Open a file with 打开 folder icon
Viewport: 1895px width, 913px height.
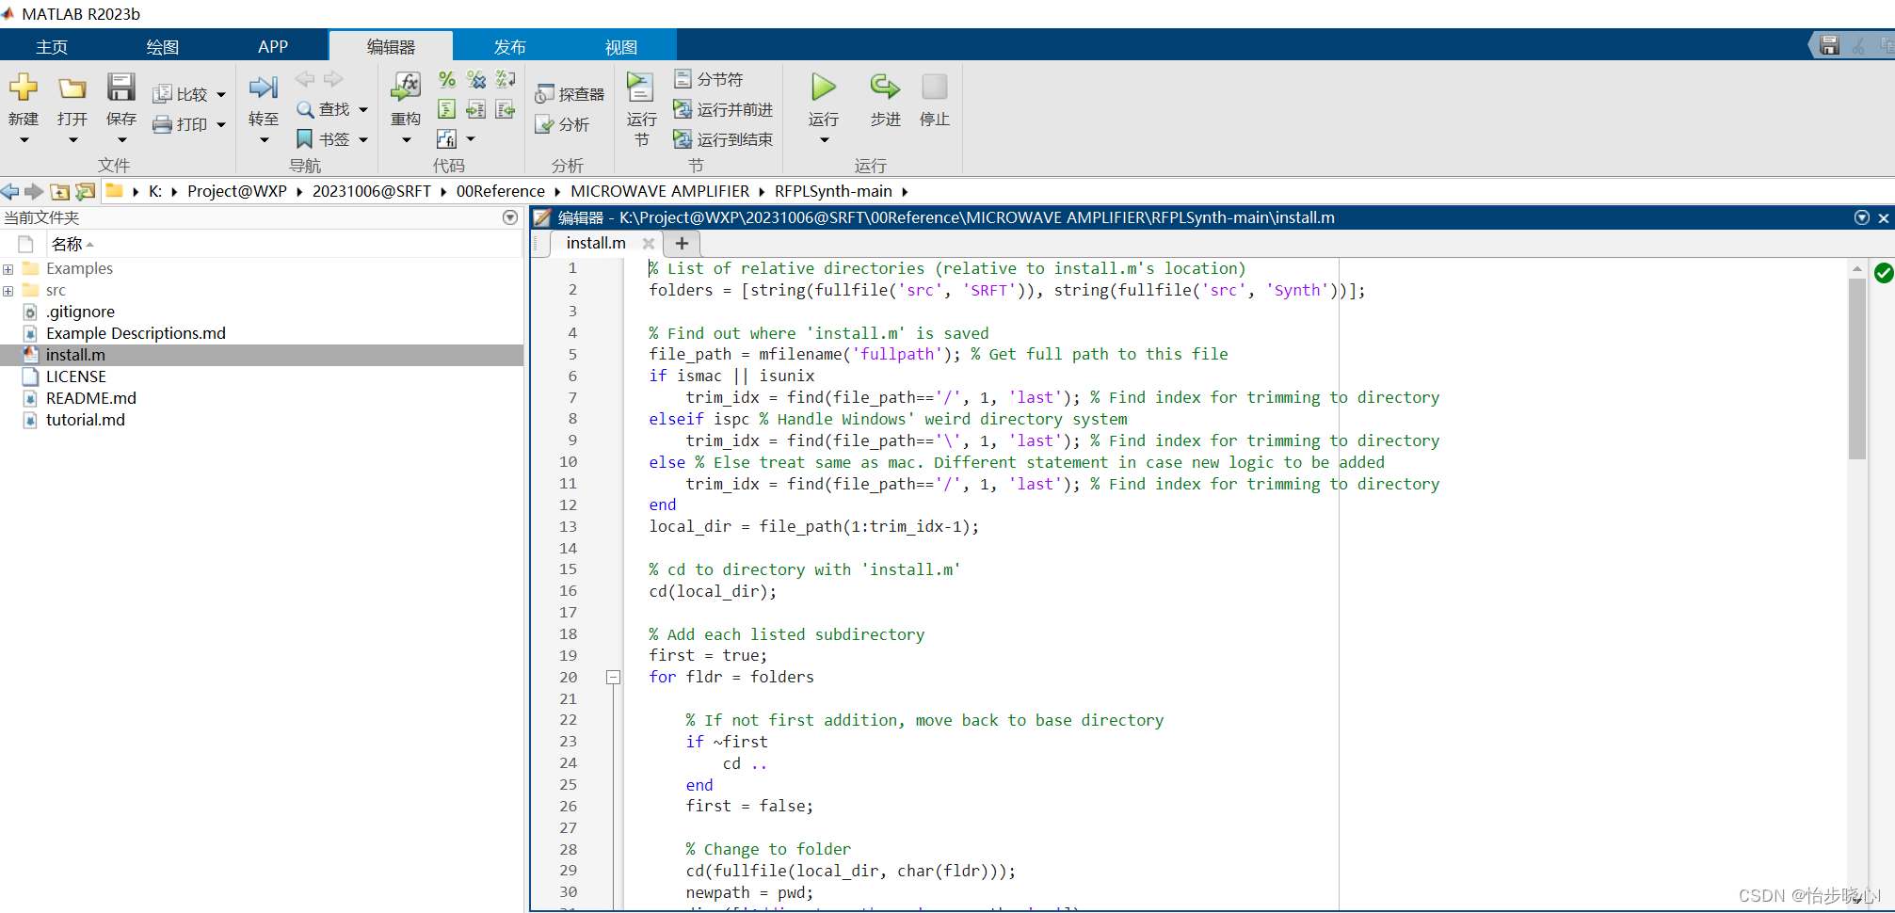point(72,88)
